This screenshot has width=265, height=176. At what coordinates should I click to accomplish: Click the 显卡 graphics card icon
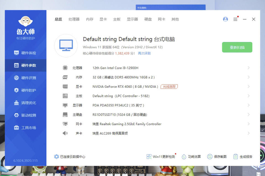(x=65, y=87)
